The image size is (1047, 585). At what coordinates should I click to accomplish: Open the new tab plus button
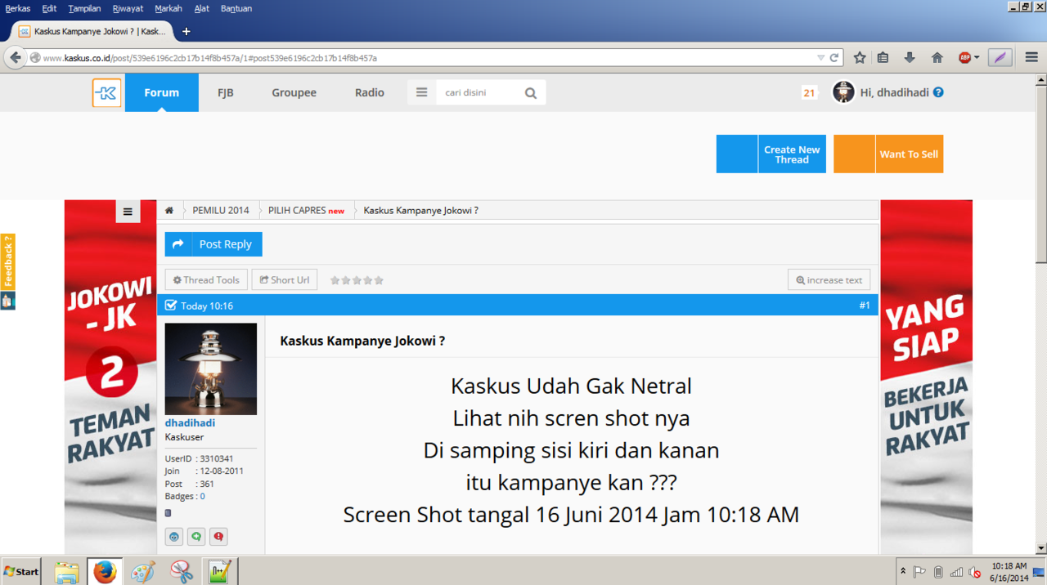tap(186, 31)
